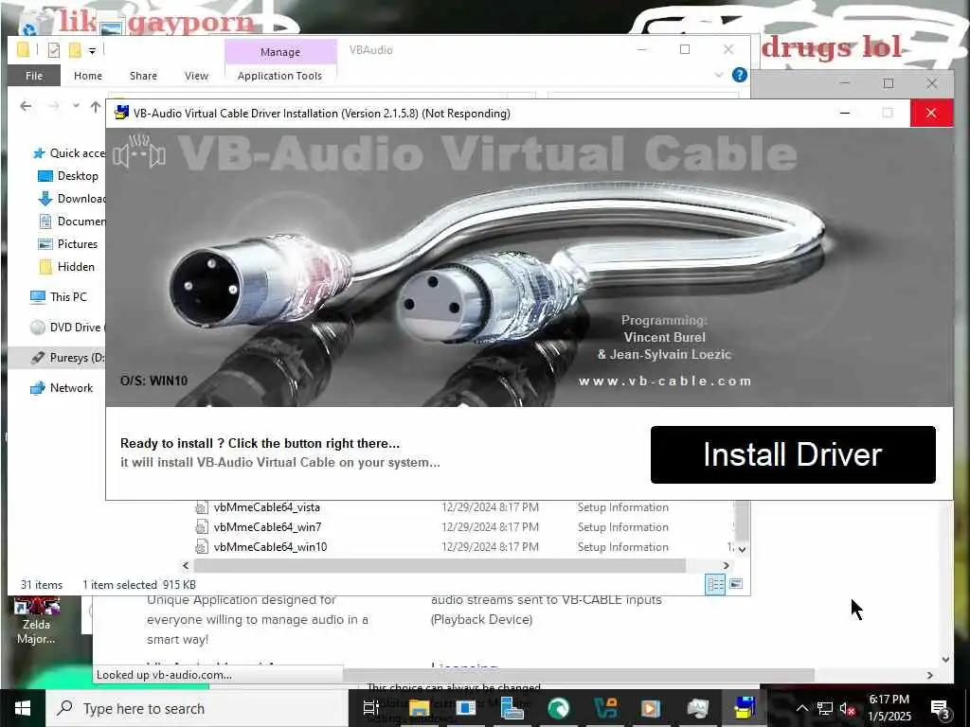Click the vbMmeCable64_vista file icon
The image size is (970, 727).
coord(201,507)
